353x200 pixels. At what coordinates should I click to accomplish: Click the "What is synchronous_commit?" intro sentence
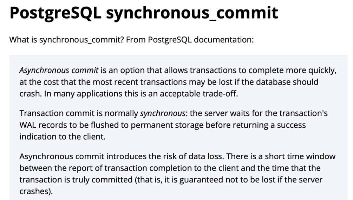point(67,40)
